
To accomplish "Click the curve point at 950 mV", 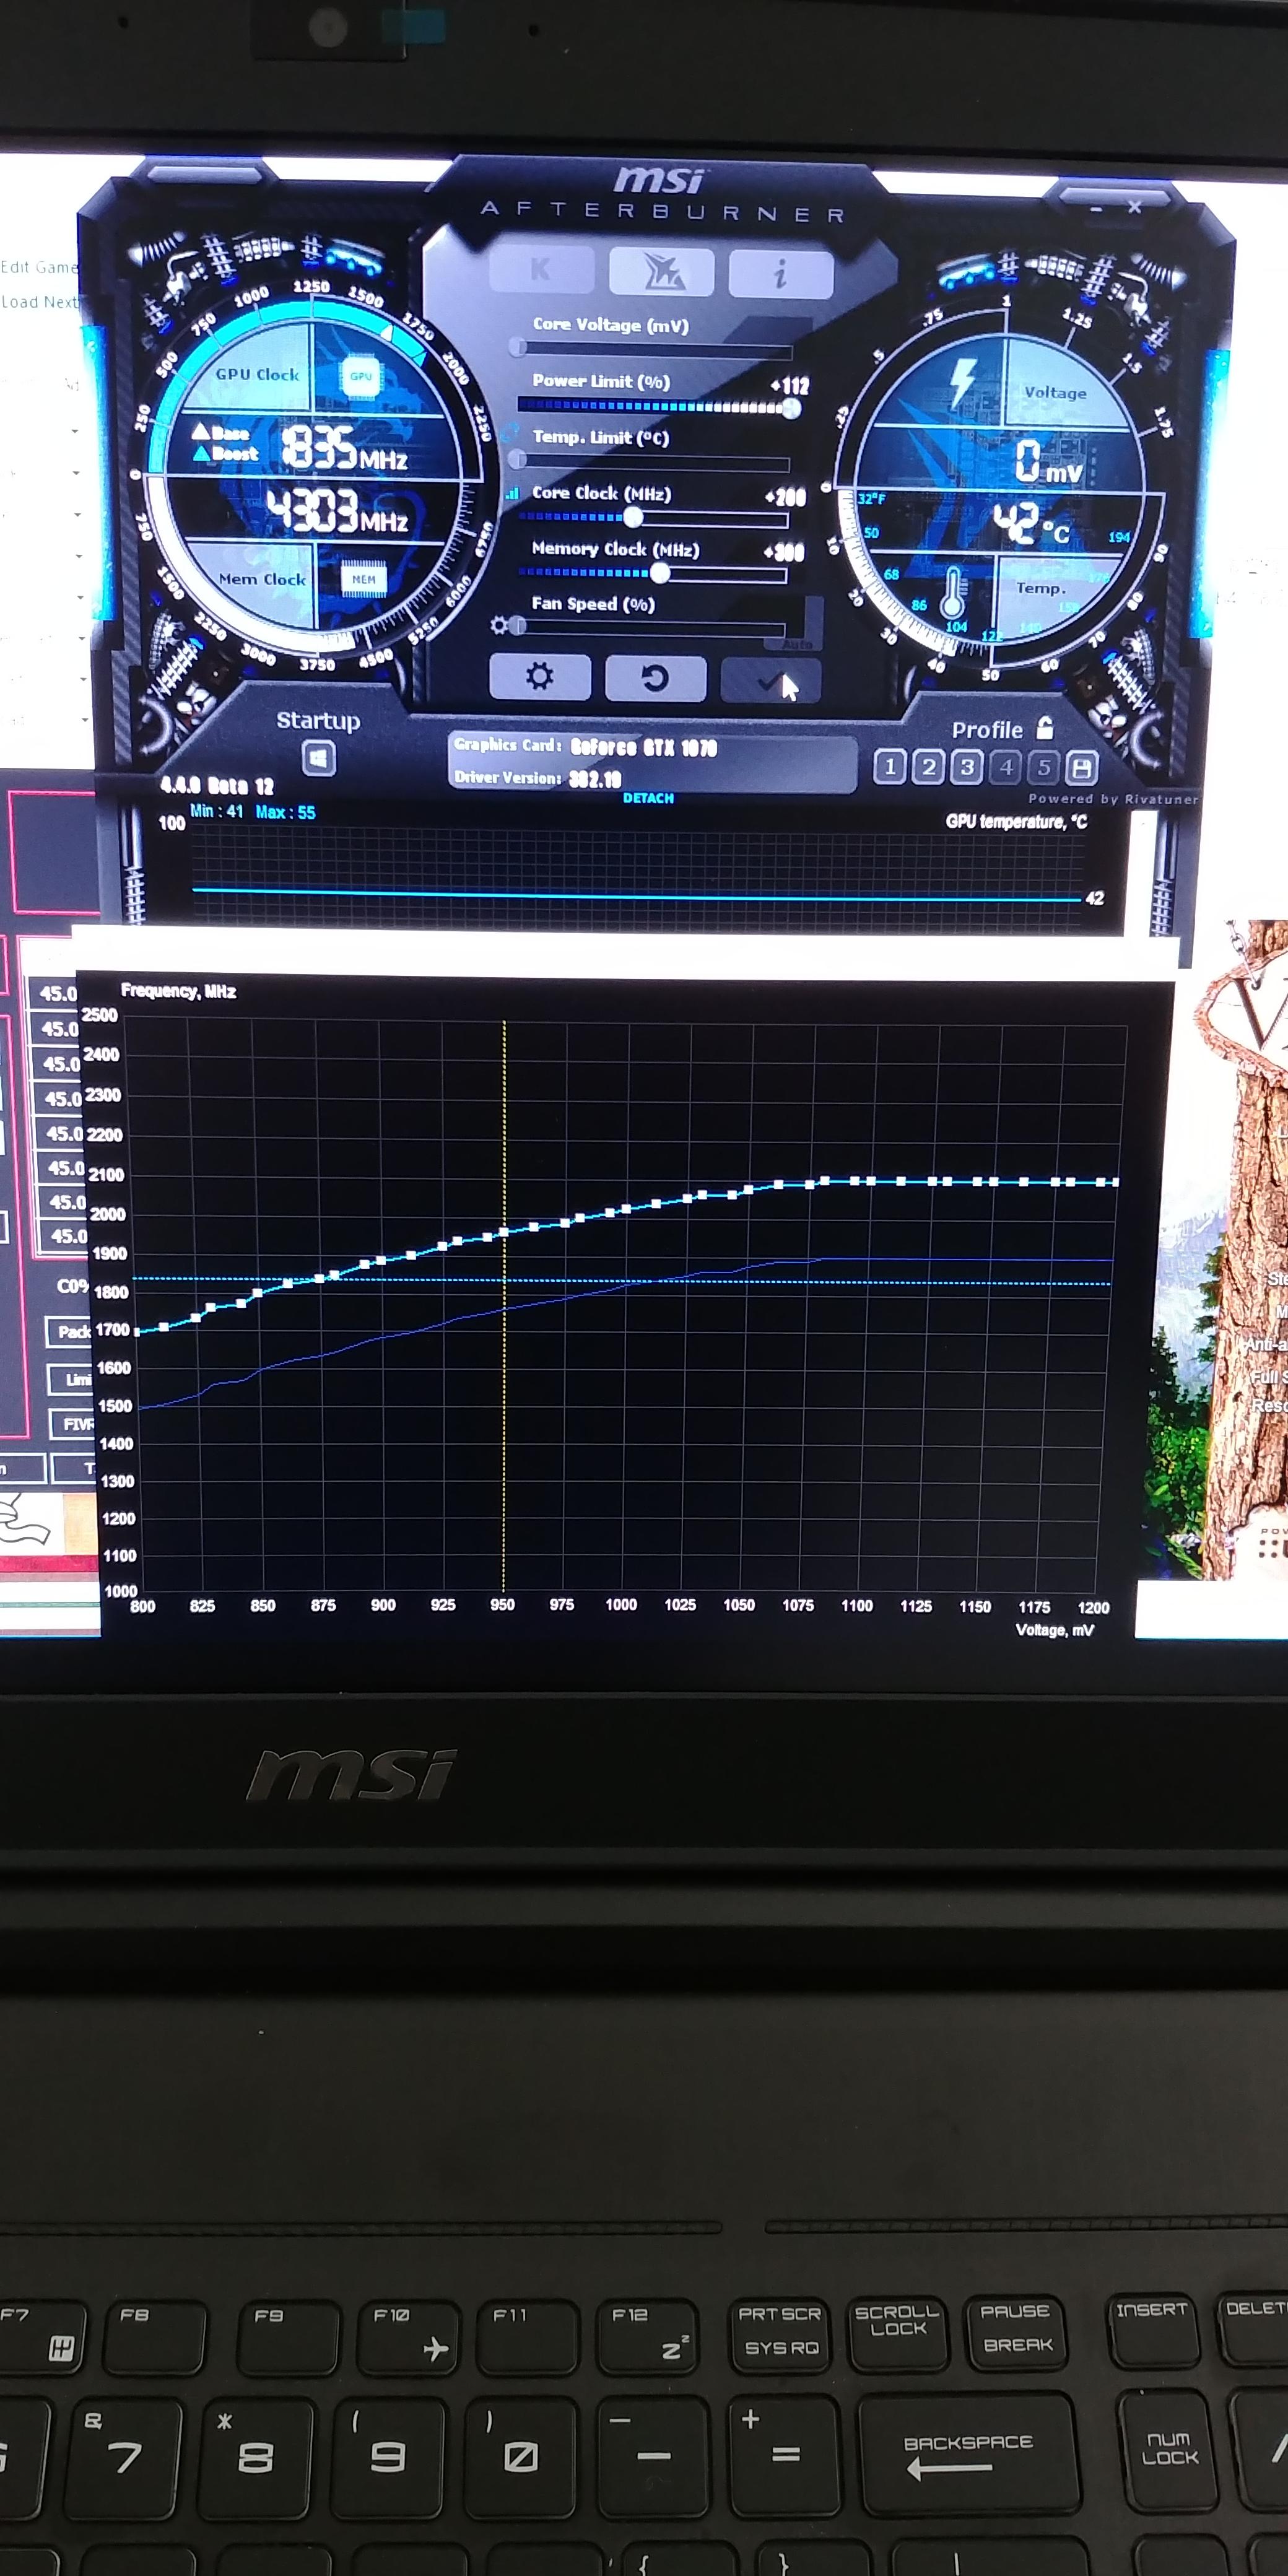I will pos(504,1232).
